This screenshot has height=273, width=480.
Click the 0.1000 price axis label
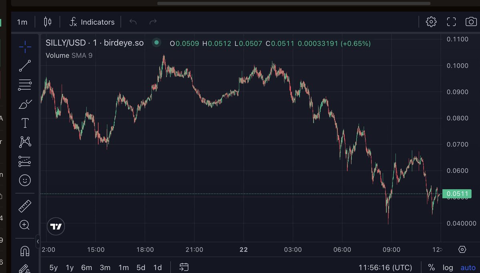(x=457, y=66)
